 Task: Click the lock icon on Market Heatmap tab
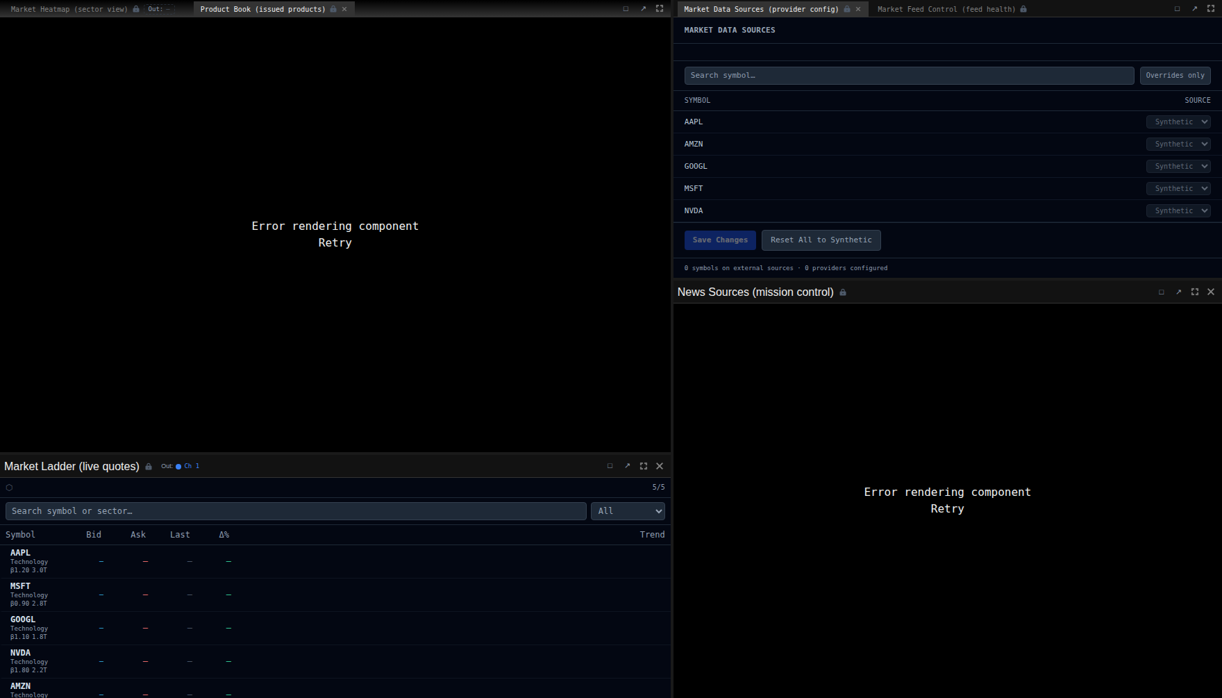pyautogui.click(x=136, y=9)
